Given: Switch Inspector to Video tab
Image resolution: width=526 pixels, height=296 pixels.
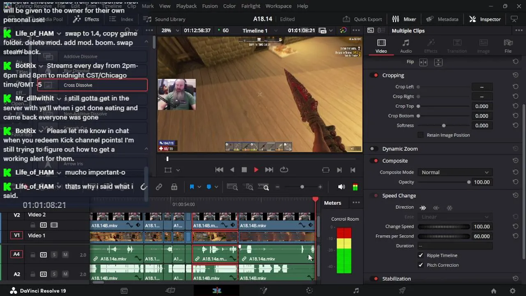Looking at the screenshot, I should coord(381,46).
